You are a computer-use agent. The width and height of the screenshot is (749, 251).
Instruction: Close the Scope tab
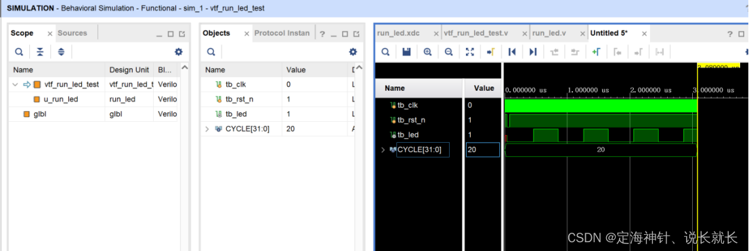coord(49,34)
